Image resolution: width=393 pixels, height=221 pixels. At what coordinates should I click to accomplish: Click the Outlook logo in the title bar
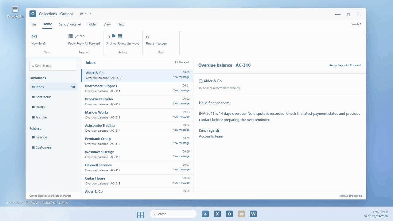33,14
